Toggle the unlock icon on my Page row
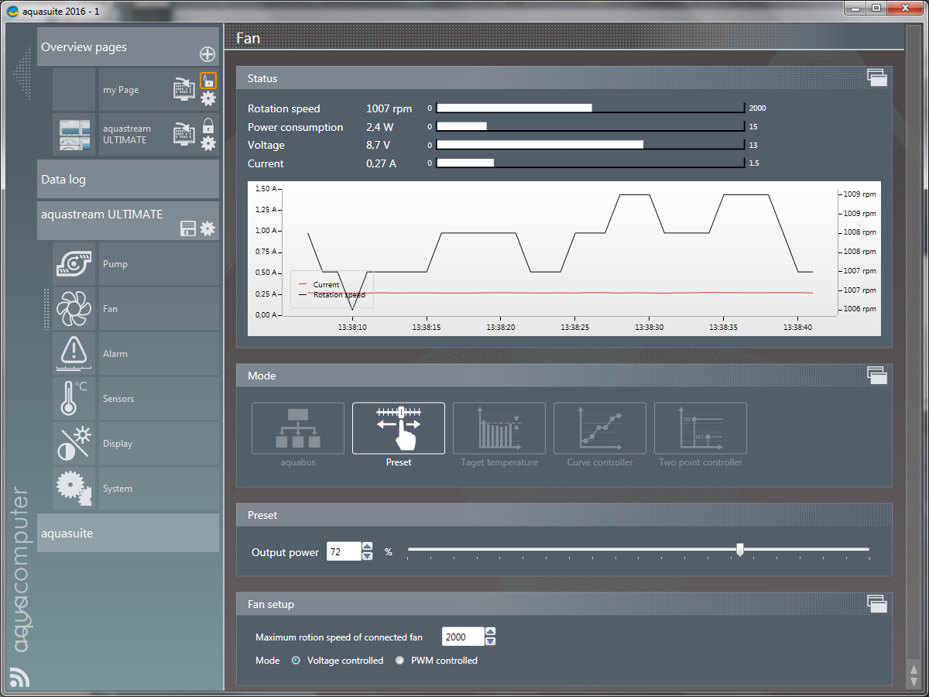The height and width of the screenshot is (697, 929). pos(208,80)
